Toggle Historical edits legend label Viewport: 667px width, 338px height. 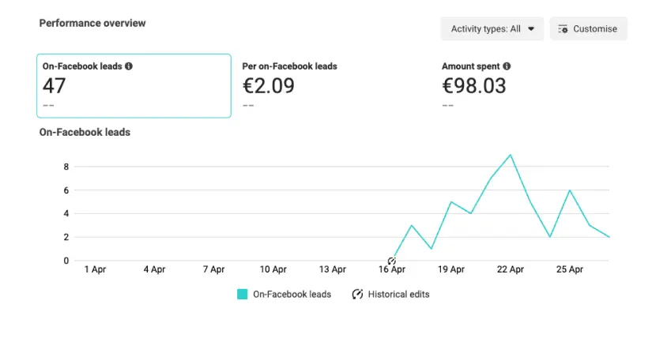point(398,294)
